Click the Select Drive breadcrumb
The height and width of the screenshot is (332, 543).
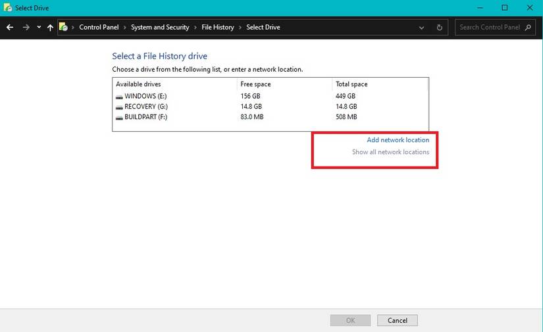[x=263, y=27]
